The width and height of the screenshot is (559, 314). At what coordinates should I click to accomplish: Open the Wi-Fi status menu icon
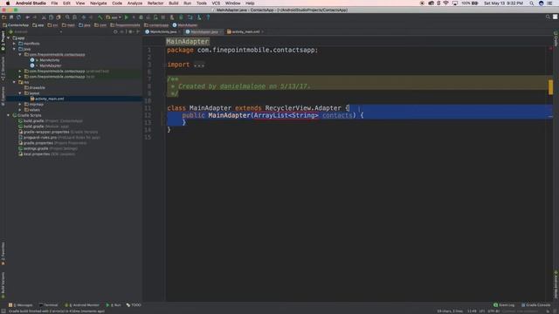coord(445,3)
